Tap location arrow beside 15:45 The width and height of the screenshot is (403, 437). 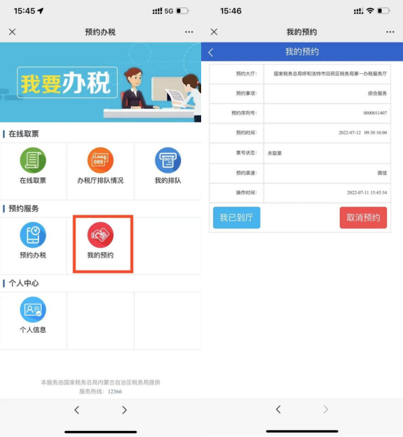pos(41,11)
